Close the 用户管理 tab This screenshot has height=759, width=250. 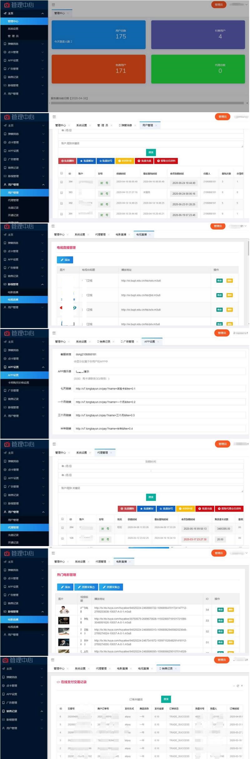(156, 126)
